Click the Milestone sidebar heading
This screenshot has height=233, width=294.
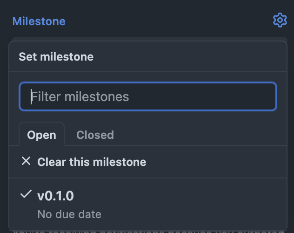(x=39, y=21)
